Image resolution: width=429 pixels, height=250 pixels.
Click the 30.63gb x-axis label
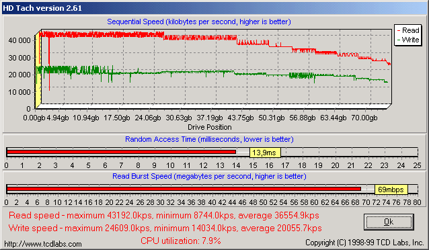pyautogui.click(x=179, y=118)
